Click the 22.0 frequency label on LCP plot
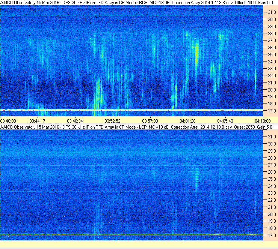This screenshot has width=278, height=249. point(272,200)
